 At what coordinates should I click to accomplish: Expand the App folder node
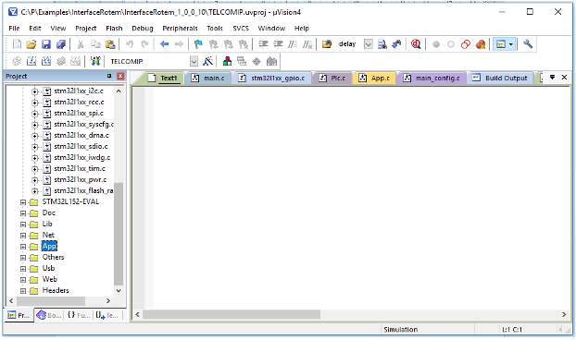(x=23, y=247)
